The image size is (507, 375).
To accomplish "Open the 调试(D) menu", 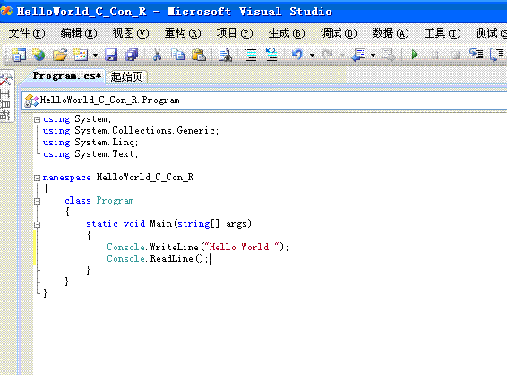I will click(339, 33).
